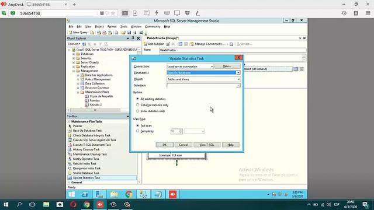Image resolution: width=374 pixels, height=210 pixels.
Task: Click the Save disk icon in SSMS toolbar
Action: (129, 33)
